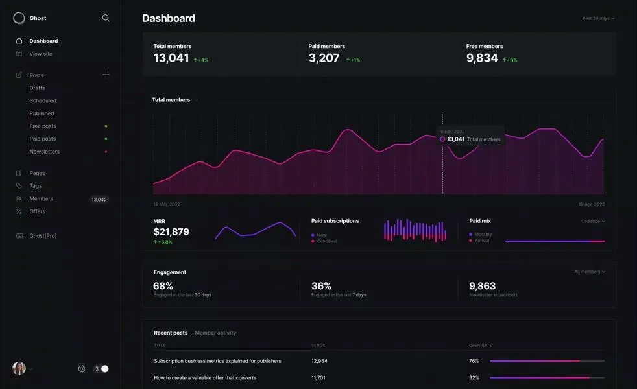
Task: Open the All members engagement dropdown
Action: (x=590, y=272)
